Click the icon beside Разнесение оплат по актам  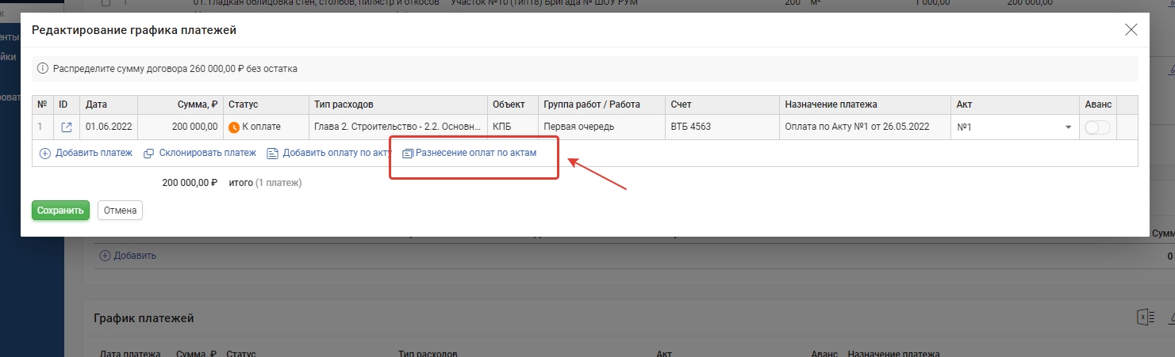(408, 154)
